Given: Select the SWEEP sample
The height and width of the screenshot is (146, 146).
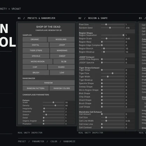Looking at the screenshot, I should [x=62, y=56].
